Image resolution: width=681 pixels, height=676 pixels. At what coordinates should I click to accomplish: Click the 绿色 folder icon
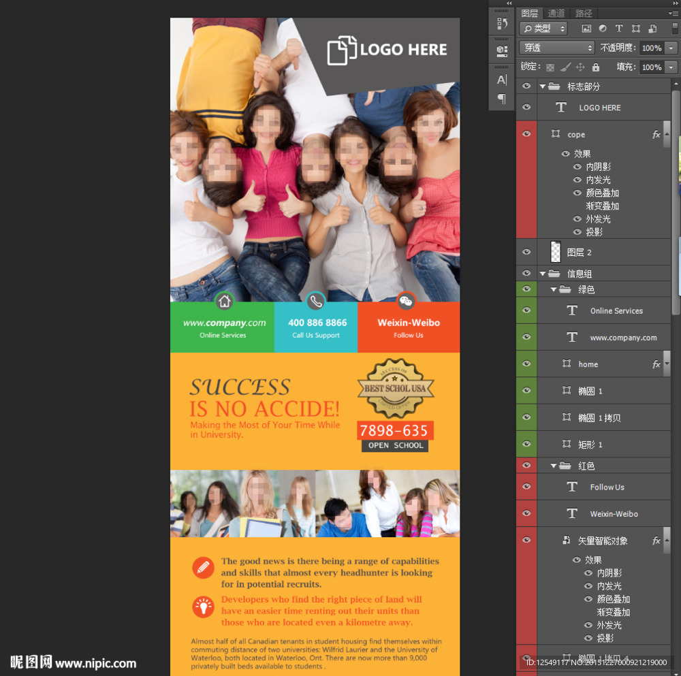pos(565,289)
